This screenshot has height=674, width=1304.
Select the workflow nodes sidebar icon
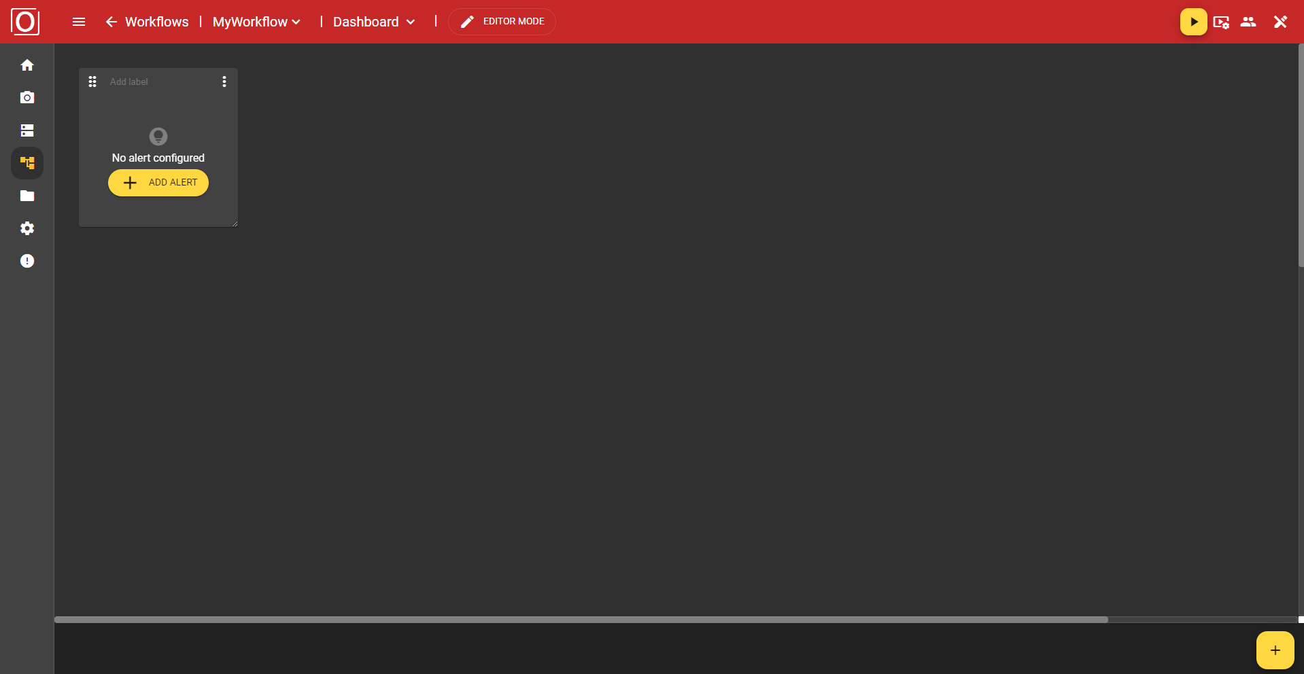(x=27, y=163)
